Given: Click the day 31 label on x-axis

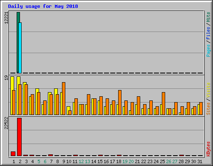Looking at the screenshot, I should pyautogui.click(x=200, y=161).
